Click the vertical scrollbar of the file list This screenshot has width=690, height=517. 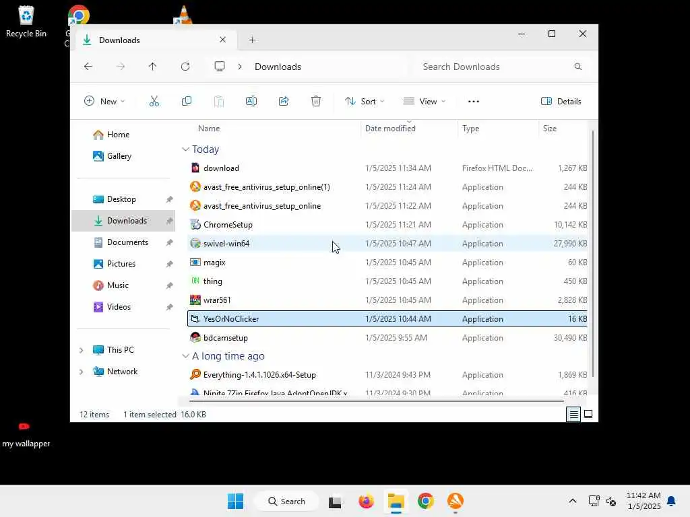tap(593, 254)
